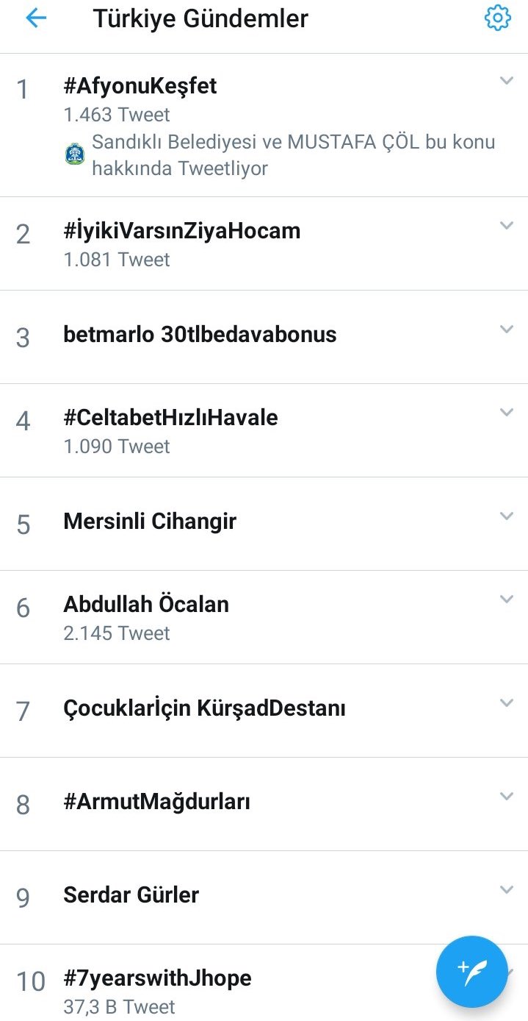The image size is (528, 1021).
Task: Open trends settings gear icon
Action: [x=497, y=18]
